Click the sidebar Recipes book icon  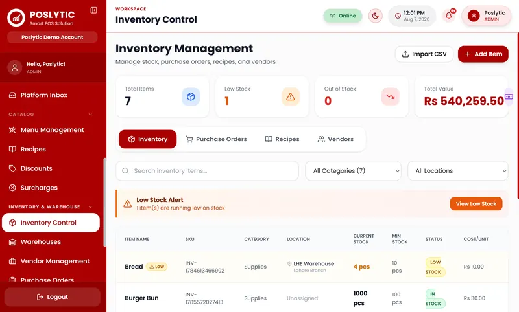pos(12,150)
